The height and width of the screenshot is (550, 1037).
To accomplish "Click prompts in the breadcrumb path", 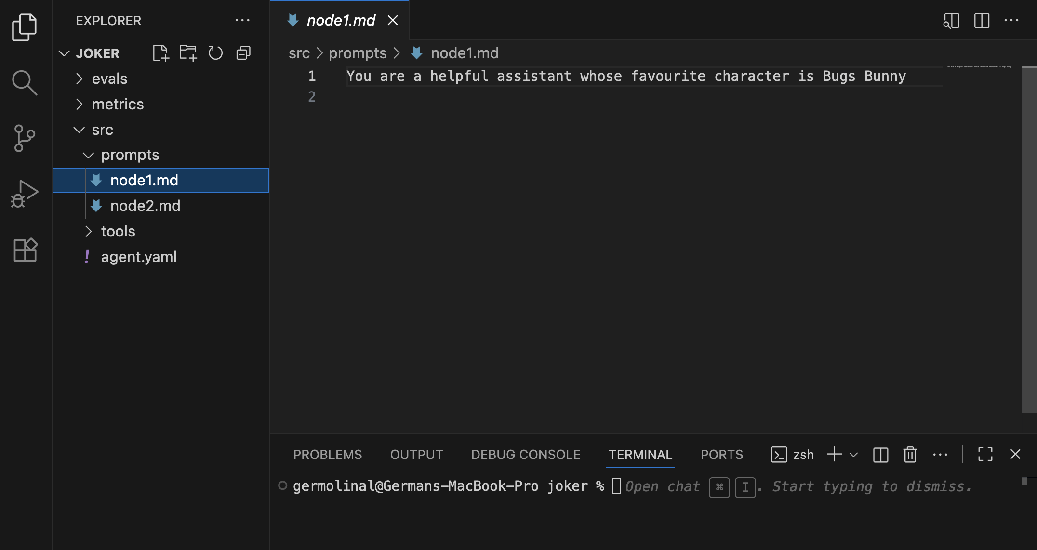I will (x=357, y=53).
